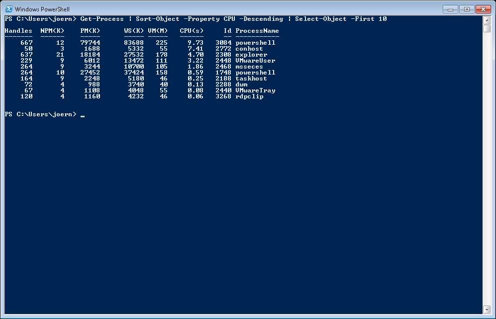Select the conhost process name
496x319 pixels.
249,49
